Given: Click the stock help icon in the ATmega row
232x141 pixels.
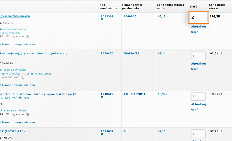Looking at the screenshot, I should 27,114.
